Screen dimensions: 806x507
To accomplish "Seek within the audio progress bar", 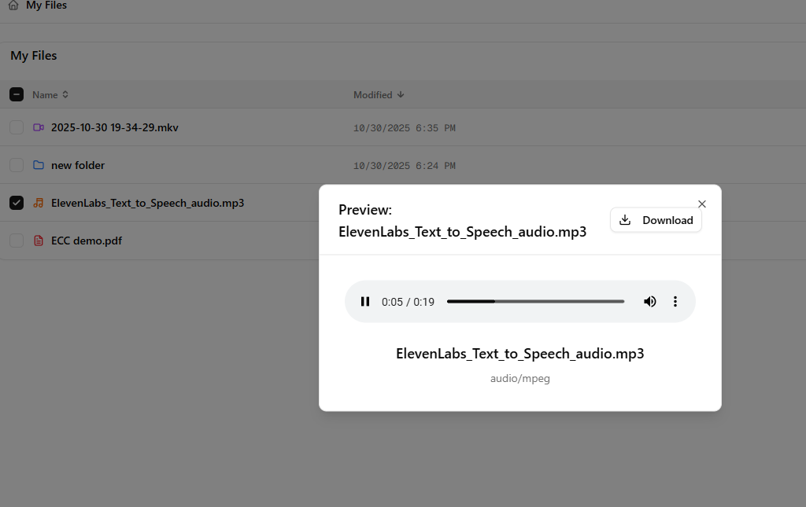I will click(535, 302).
